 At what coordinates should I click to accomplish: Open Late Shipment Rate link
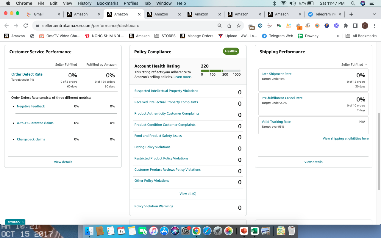click(277, 74)
